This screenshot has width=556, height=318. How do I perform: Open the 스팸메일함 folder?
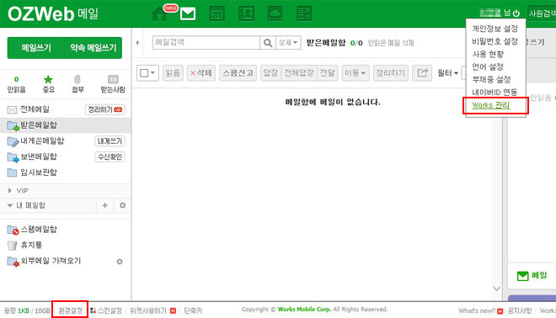click(39, 230)
